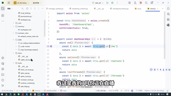Expand all nodes in project tree

[31, 9]
